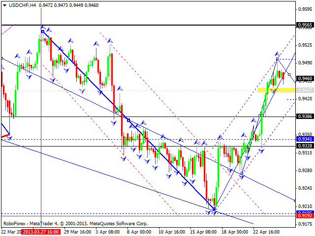Select the 0.9565 price label on the axis
Screen dimensions: 315x236
(x=304, y=25)
